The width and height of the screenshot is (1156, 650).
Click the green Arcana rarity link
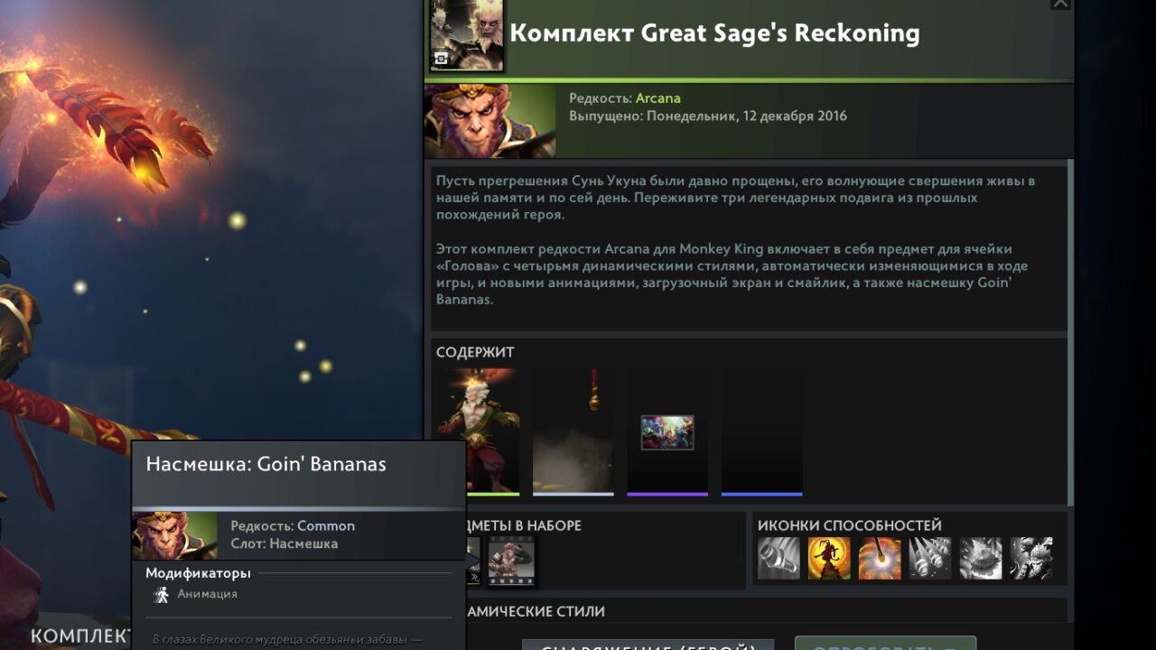click(x=658, y=98)
